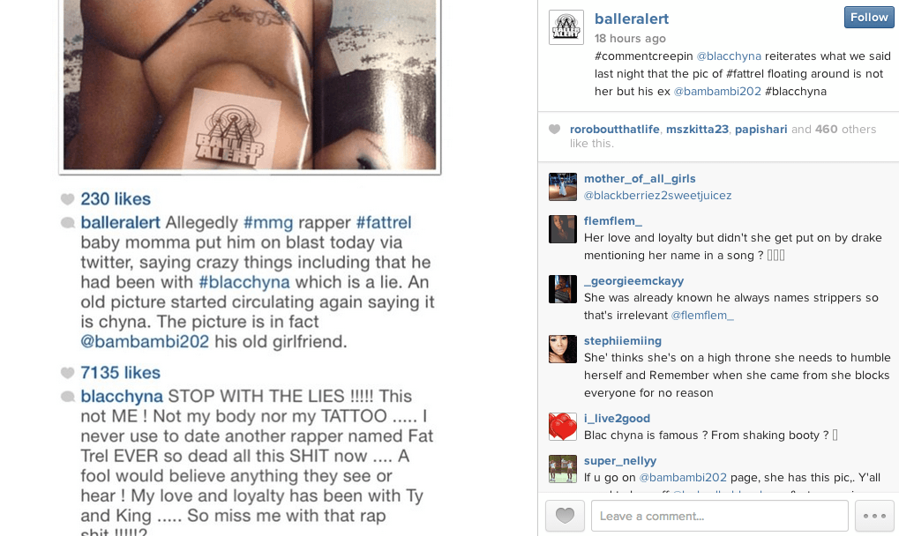Open mszkitta23 profile from likes

pos(697,130)
